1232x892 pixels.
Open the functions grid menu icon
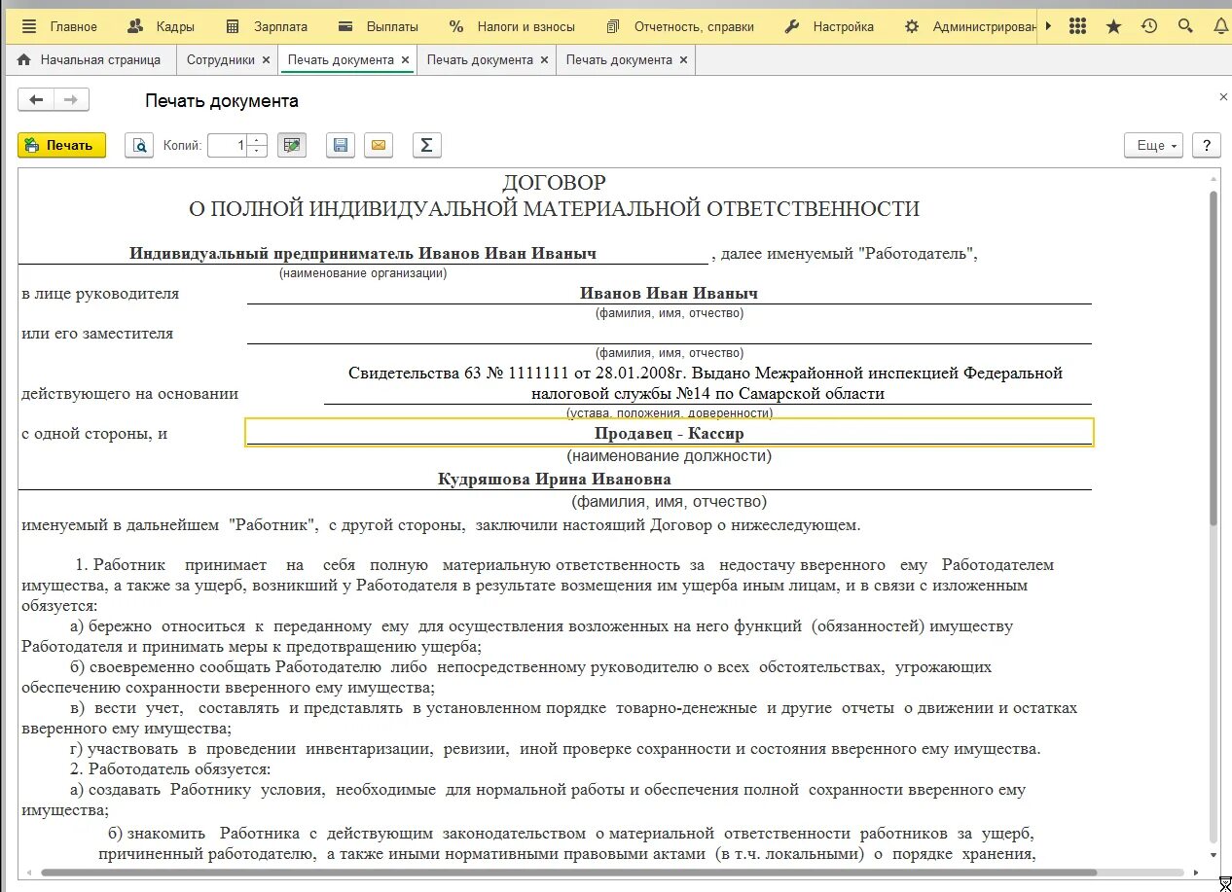click(x=1077, y=26)
